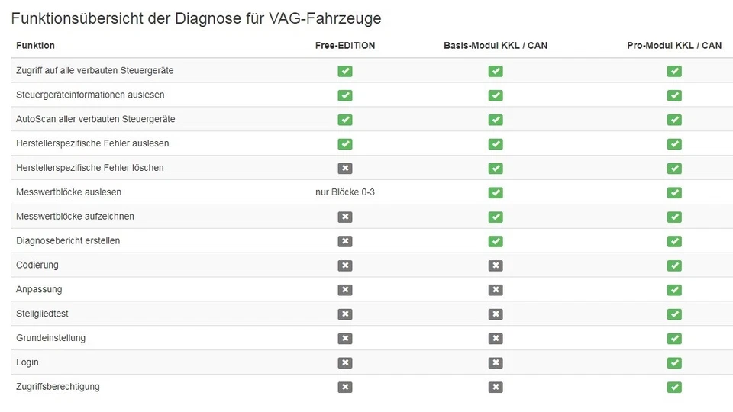Viewport: 733px width, 412px height.
Task: Click the Funktionsübersicht der Diagnose heading
Action: click(196, 18)
